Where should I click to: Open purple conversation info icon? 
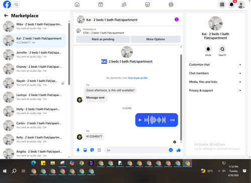pos(177,20)
